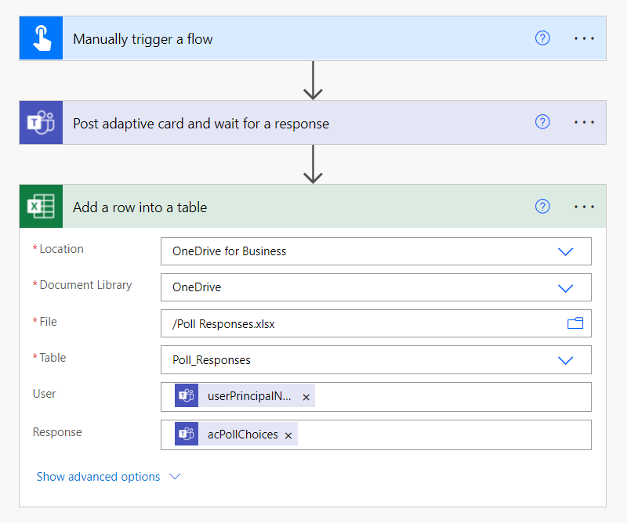The width and height of the screenshot is (627, 523).
Task: Open help for Manually trigger a flow
Action: [x=542, y=38]
